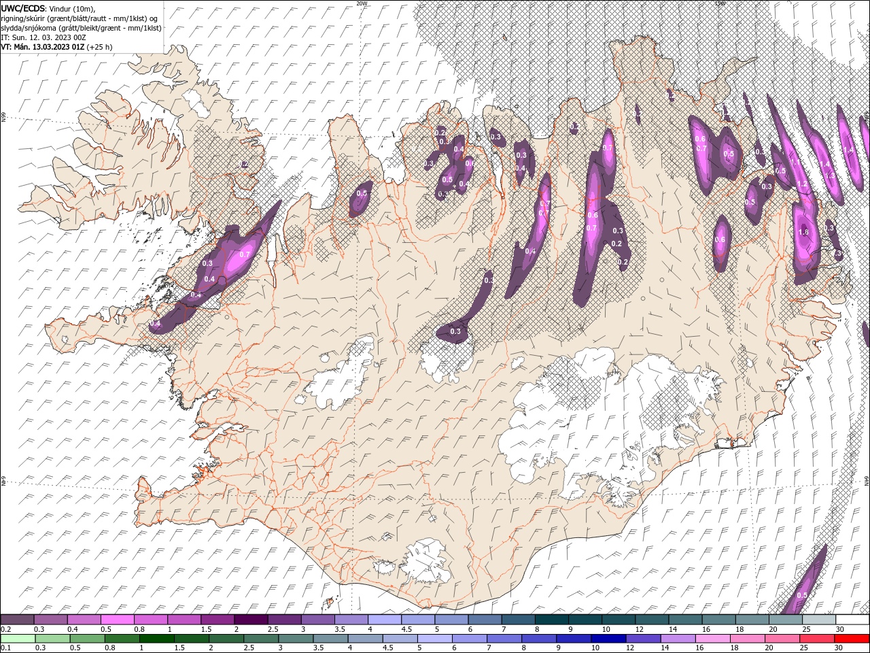Select the dark teal 8 swatch in top legend row
This screenshot has height=653, width=870.
pos(552,620)
